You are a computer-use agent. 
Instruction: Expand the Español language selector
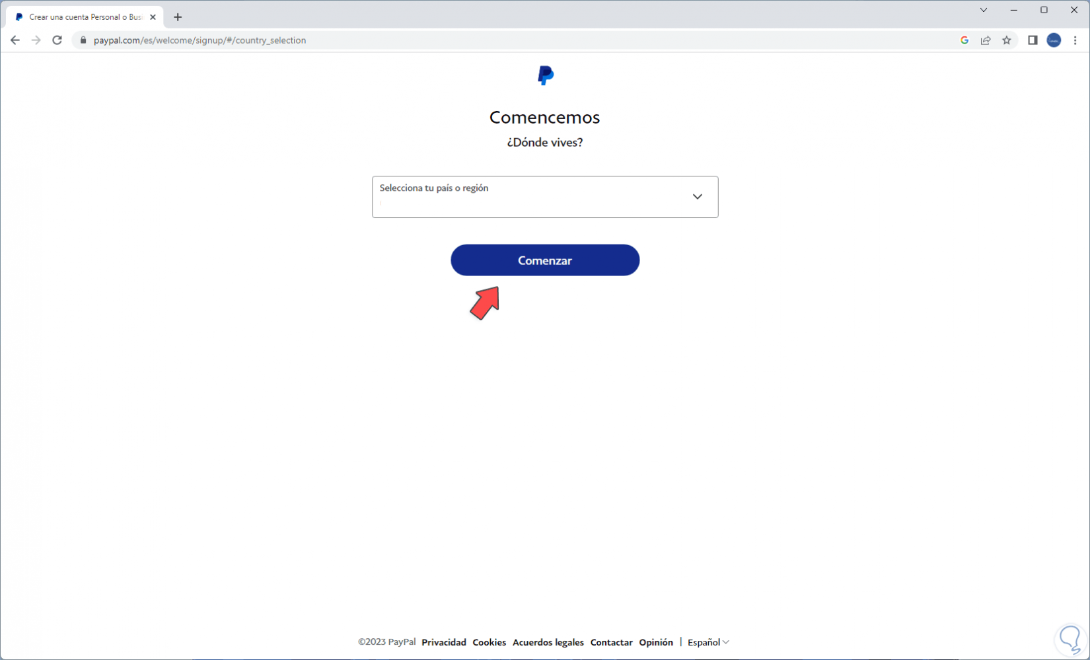coord(708,642)
